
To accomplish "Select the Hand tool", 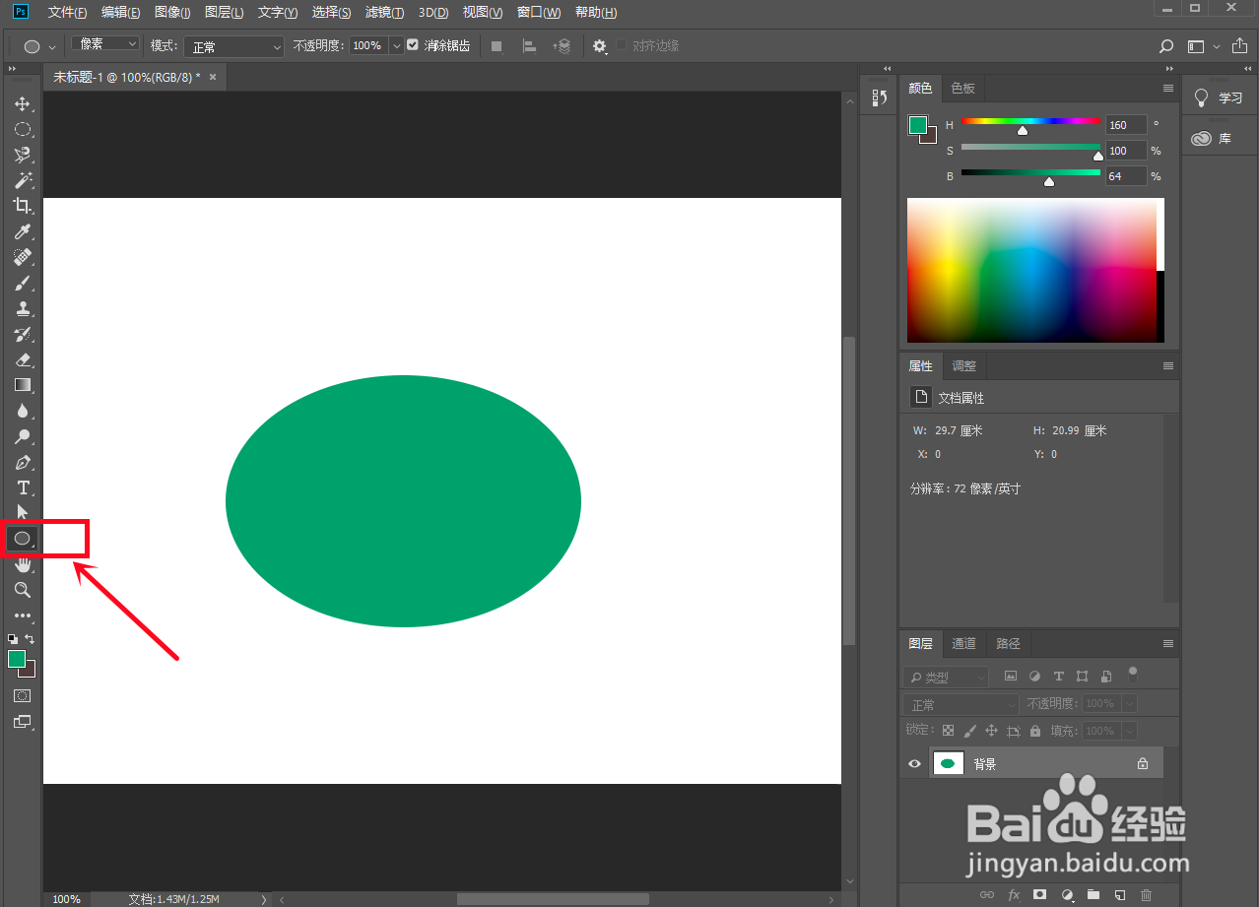I will (22, 564).
